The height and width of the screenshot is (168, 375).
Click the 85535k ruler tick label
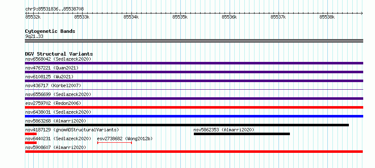point(180,17)
